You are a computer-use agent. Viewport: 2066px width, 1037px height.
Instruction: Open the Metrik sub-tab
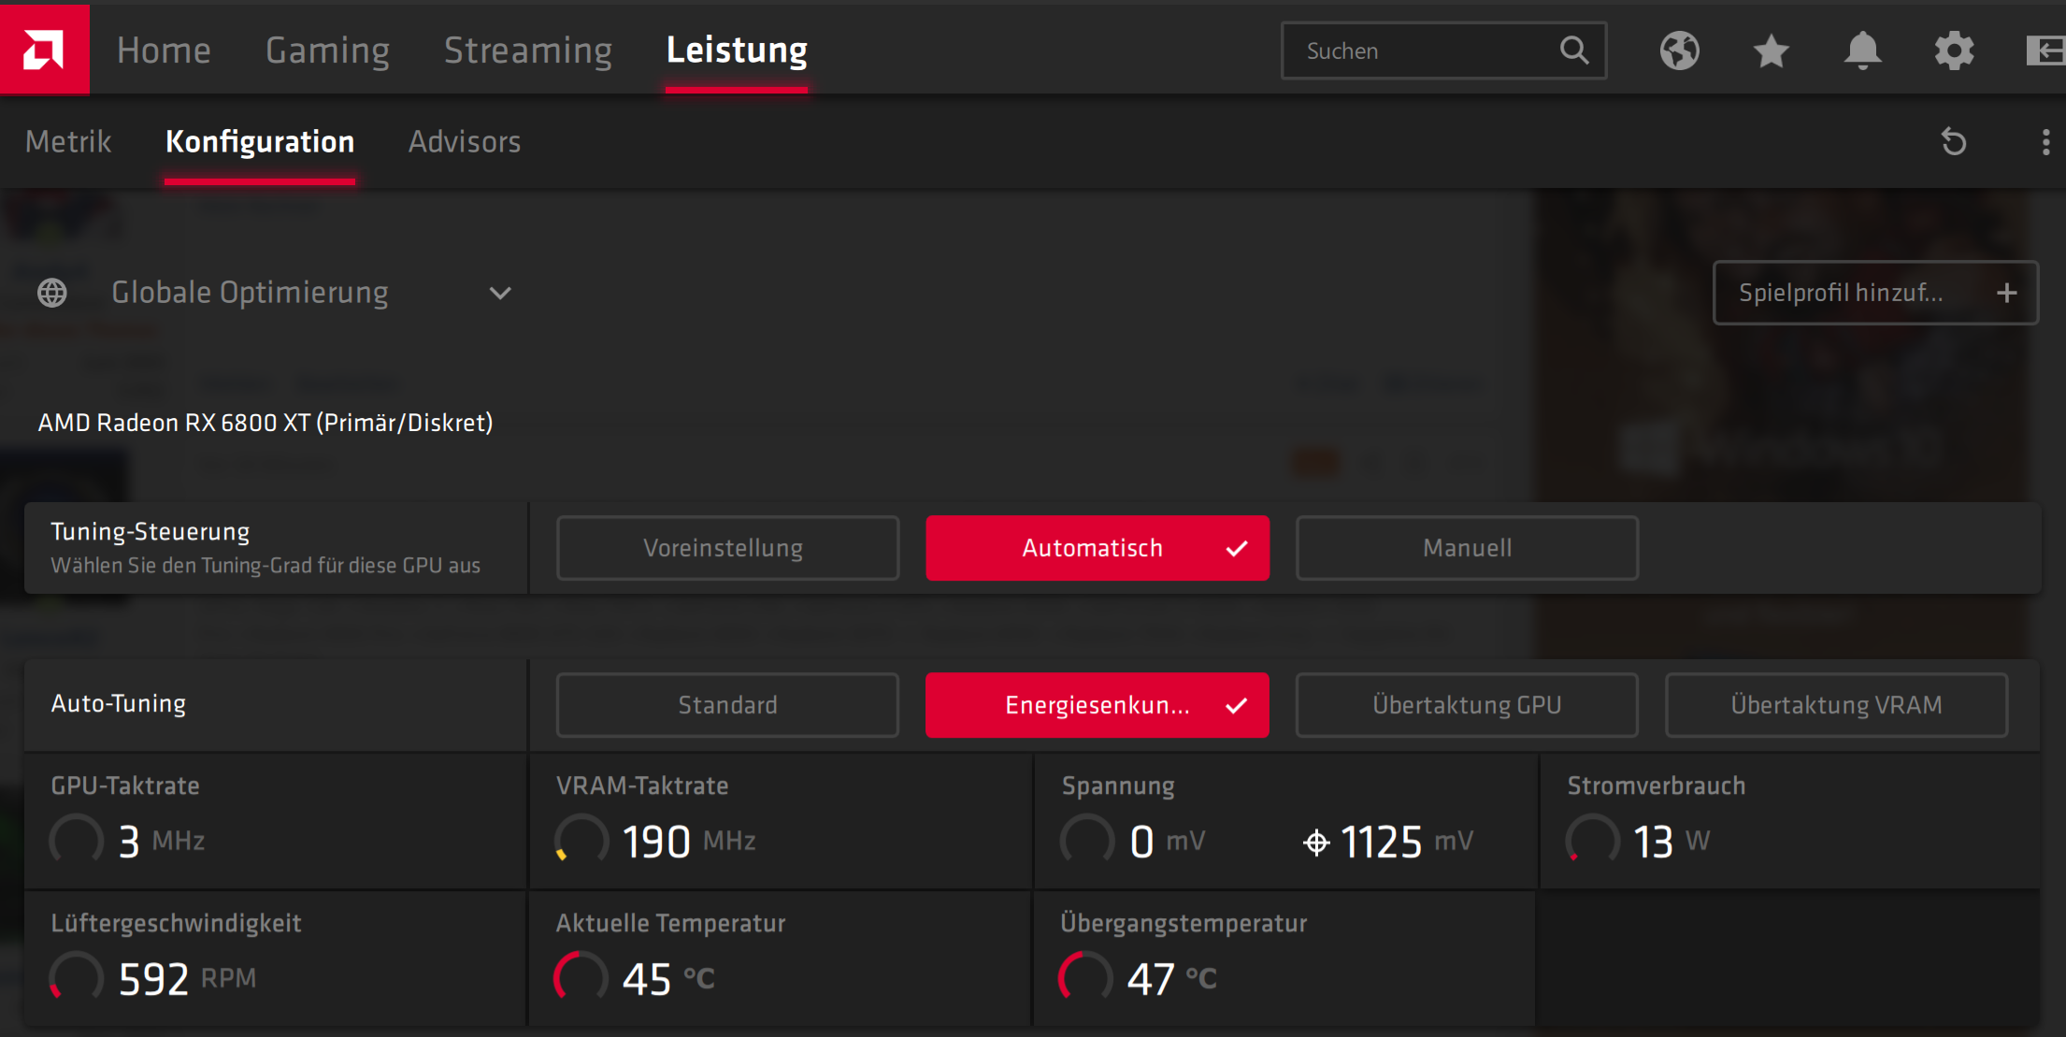pos(68,142)
